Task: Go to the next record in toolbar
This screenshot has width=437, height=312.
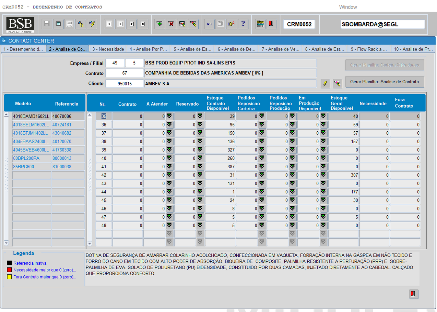Action: pyautogui.click(x=131, y=24)
